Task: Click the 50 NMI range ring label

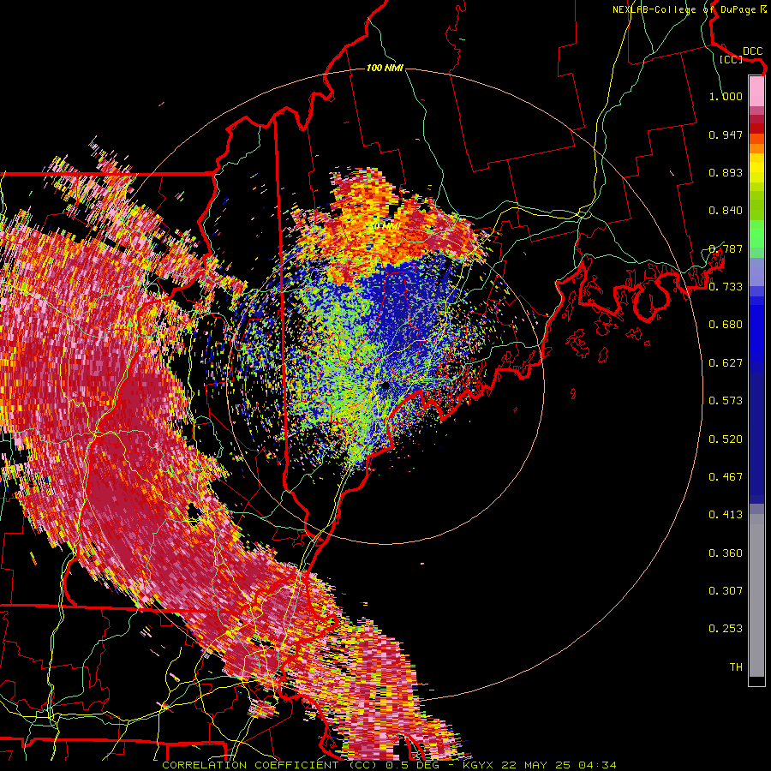Action: (x=386, y=226)
